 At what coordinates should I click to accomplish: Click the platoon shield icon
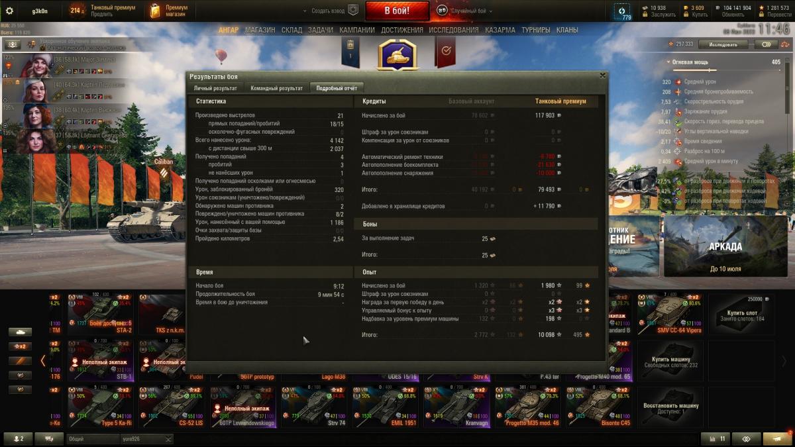[354, 11]
